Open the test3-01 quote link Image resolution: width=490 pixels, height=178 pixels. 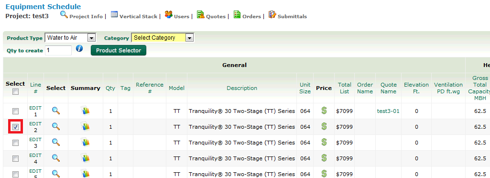388,111
